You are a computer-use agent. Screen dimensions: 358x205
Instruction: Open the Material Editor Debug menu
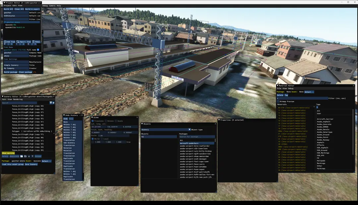[291, 88]
